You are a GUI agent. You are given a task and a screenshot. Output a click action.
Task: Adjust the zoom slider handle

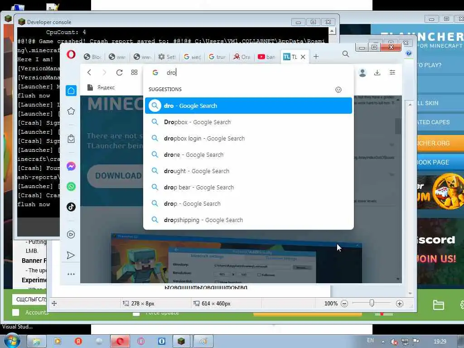[372, 303]
